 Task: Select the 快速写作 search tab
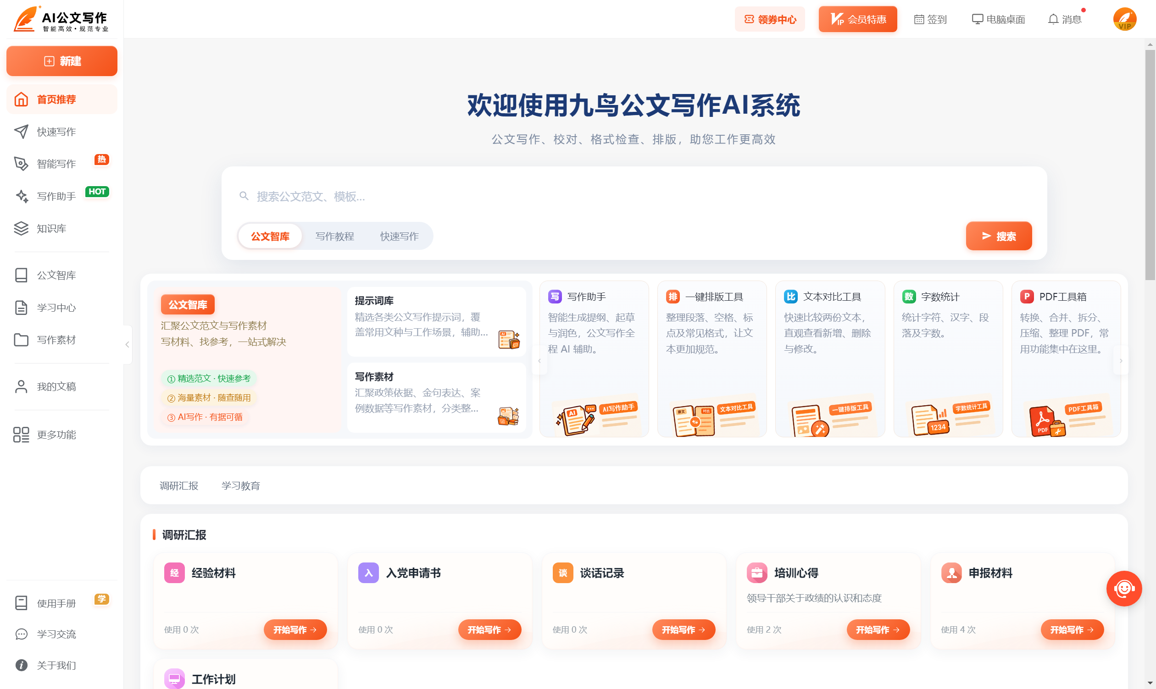point(399,237)
